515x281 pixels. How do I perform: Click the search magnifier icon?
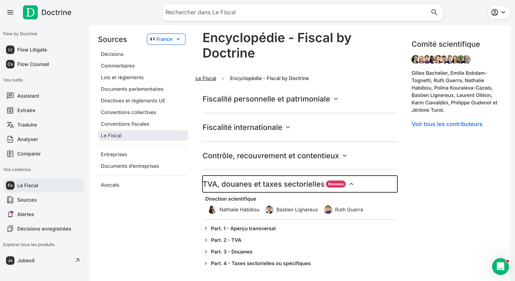[434, 12]
